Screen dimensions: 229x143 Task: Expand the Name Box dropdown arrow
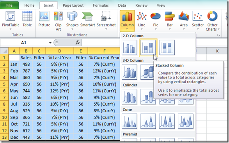tap(50, 43)
